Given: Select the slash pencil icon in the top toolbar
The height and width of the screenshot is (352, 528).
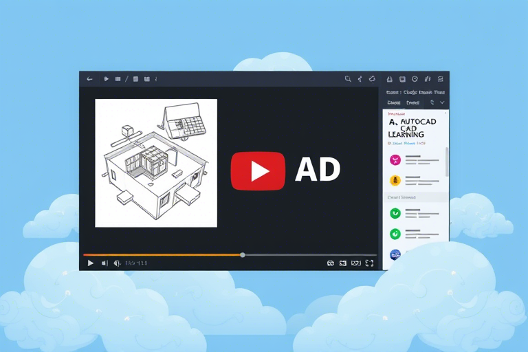Looking at the screenshot, I should tap(126, 79).
